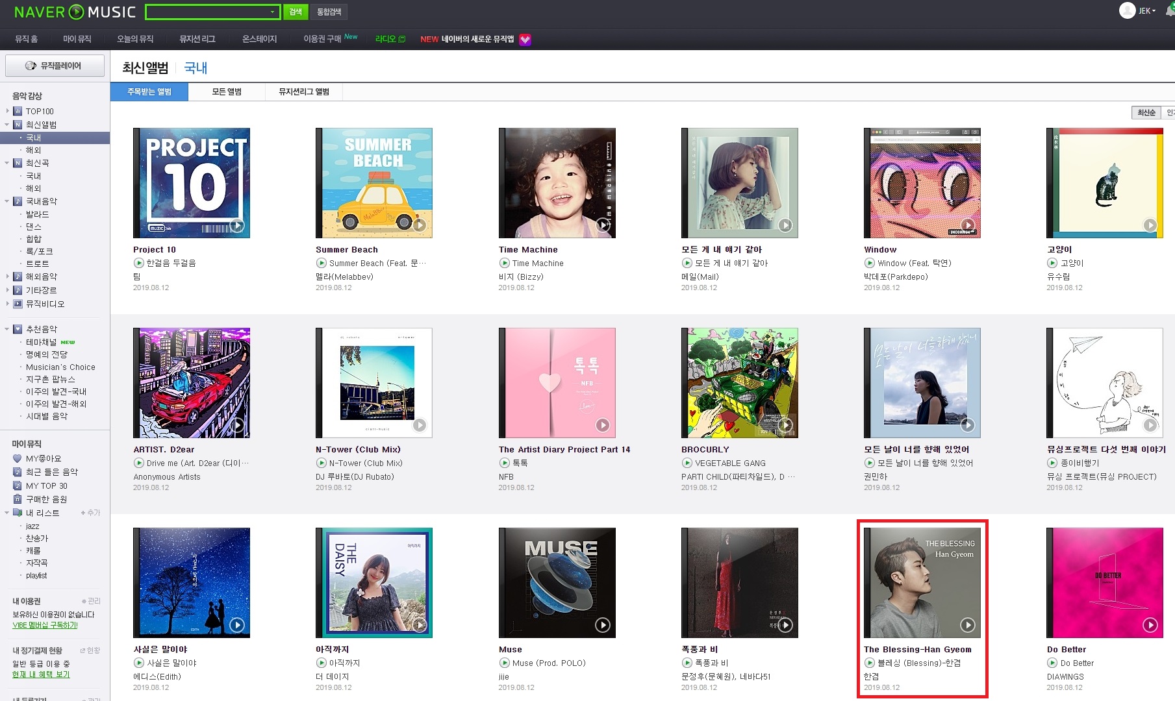Click the VIBE 멤버십 구독하기 link
The image size is (1175, 701).
click(45, 625)
